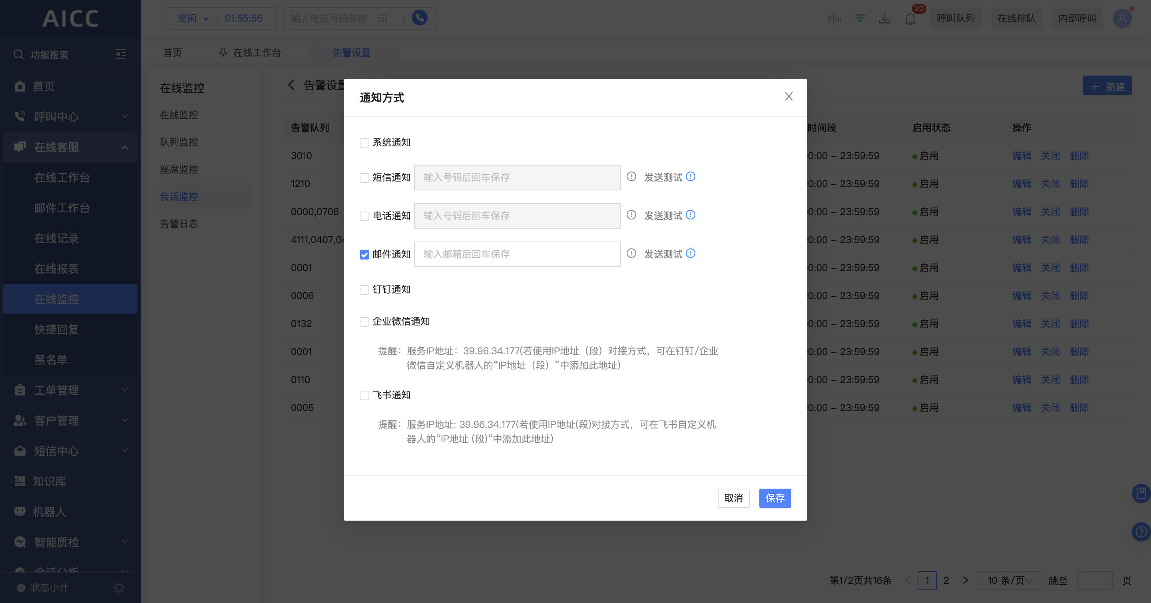Collapse the 在线客服 sidebar menu

(70, 147)
